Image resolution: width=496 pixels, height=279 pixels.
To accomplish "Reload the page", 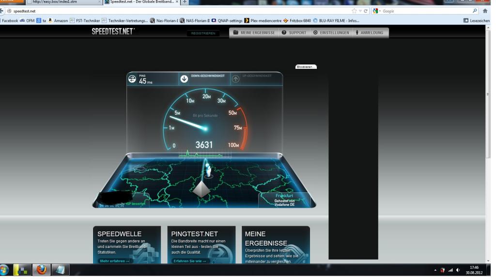I will click(x=366, y=11).
